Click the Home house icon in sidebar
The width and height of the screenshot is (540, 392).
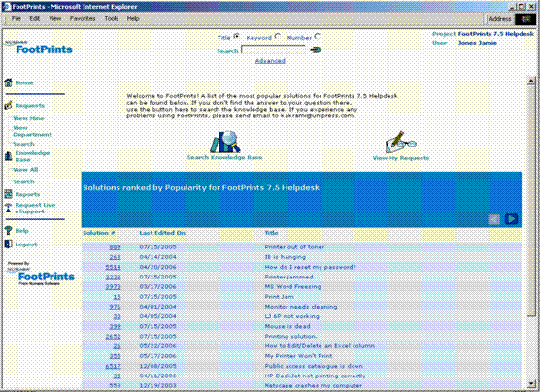(x=9, y=82)
